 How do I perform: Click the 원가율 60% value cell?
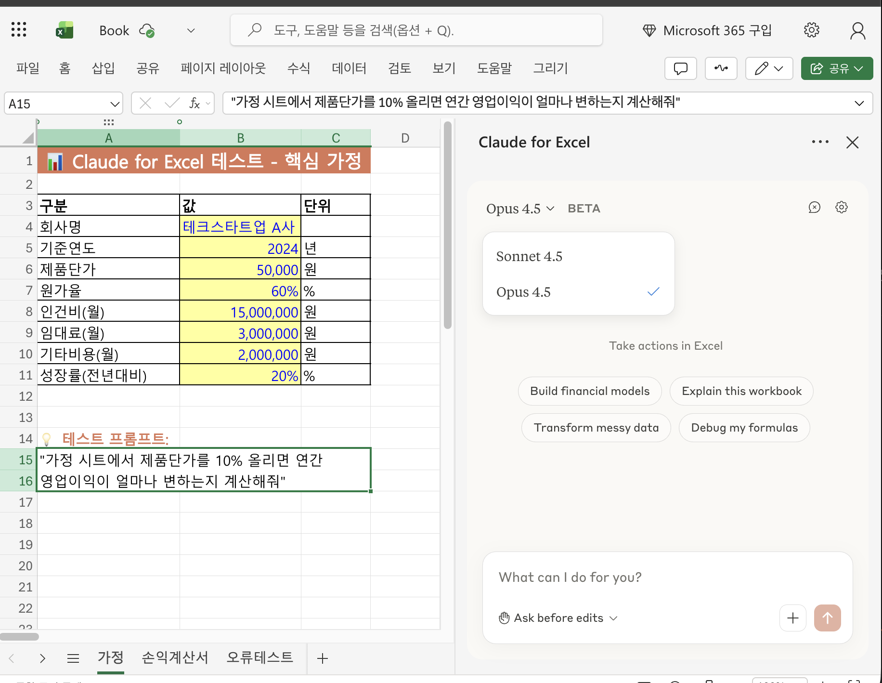click(240, 290)
